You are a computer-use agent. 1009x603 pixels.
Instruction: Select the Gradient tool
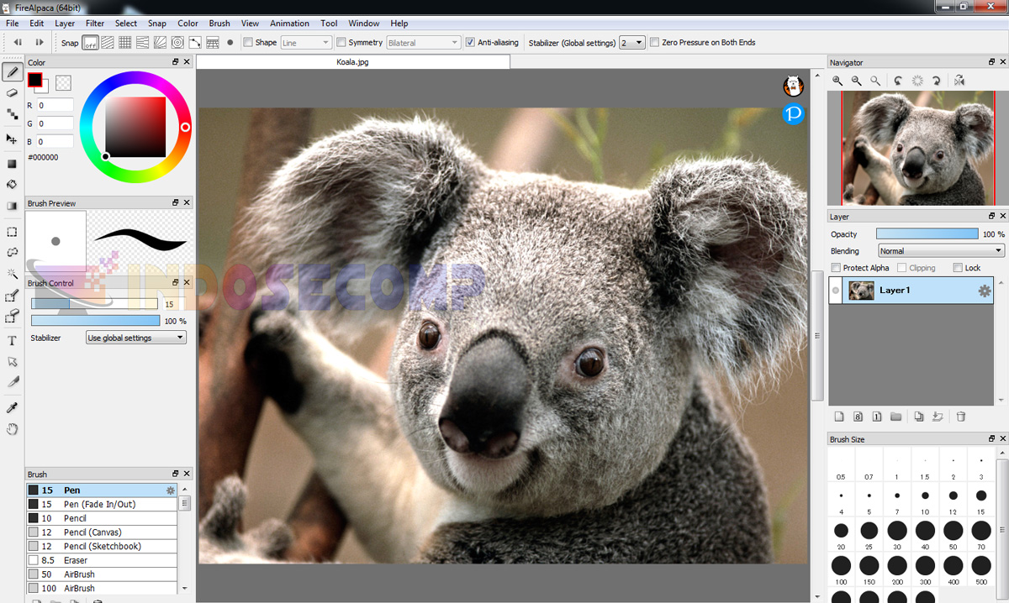[x=12, y=205]
